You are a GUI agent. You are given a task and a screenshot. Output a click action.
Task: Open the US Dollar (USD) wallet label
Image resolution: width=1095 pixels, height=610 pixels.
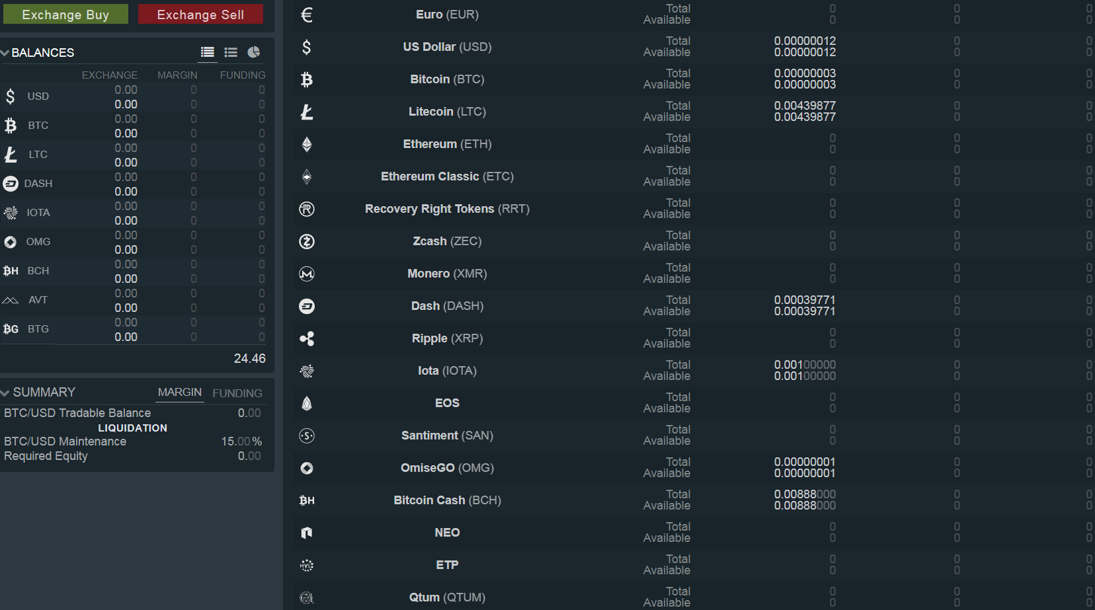(x=447, y=47)
